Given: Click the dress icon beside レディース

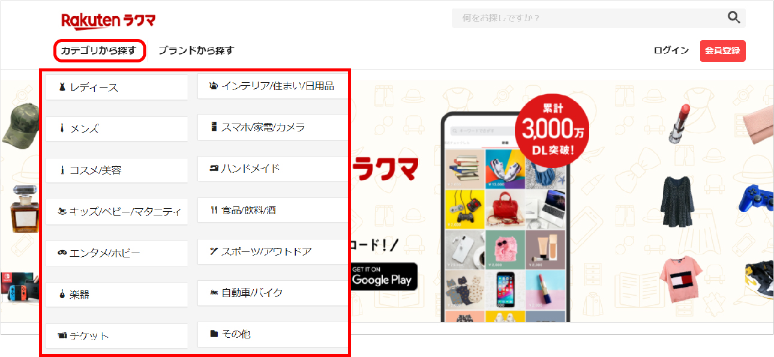Looking at the screenshot, I should (x=62, y=88).
